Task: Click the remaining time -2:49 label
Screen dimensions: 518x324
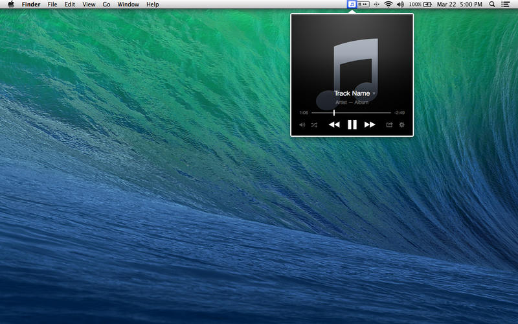Action: 400,113
